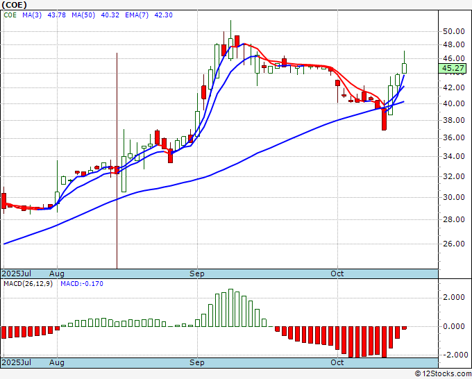Click the 2025Jul label on MACD axis
Viewport: 472px width, 379px height.
[17, 362]
